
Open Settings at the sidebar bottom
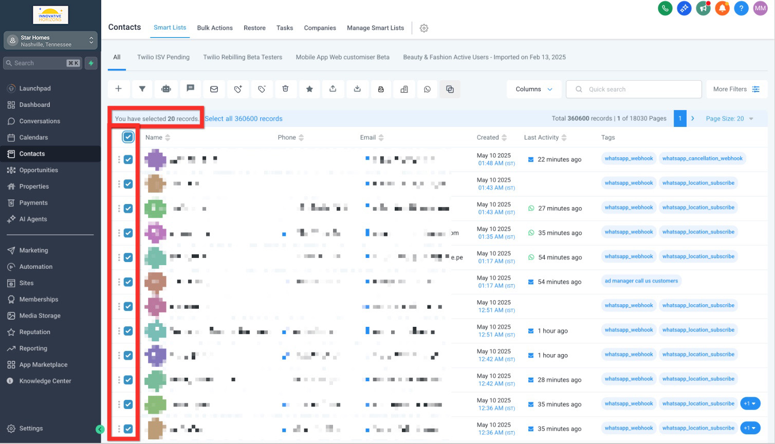pos(31,429)
